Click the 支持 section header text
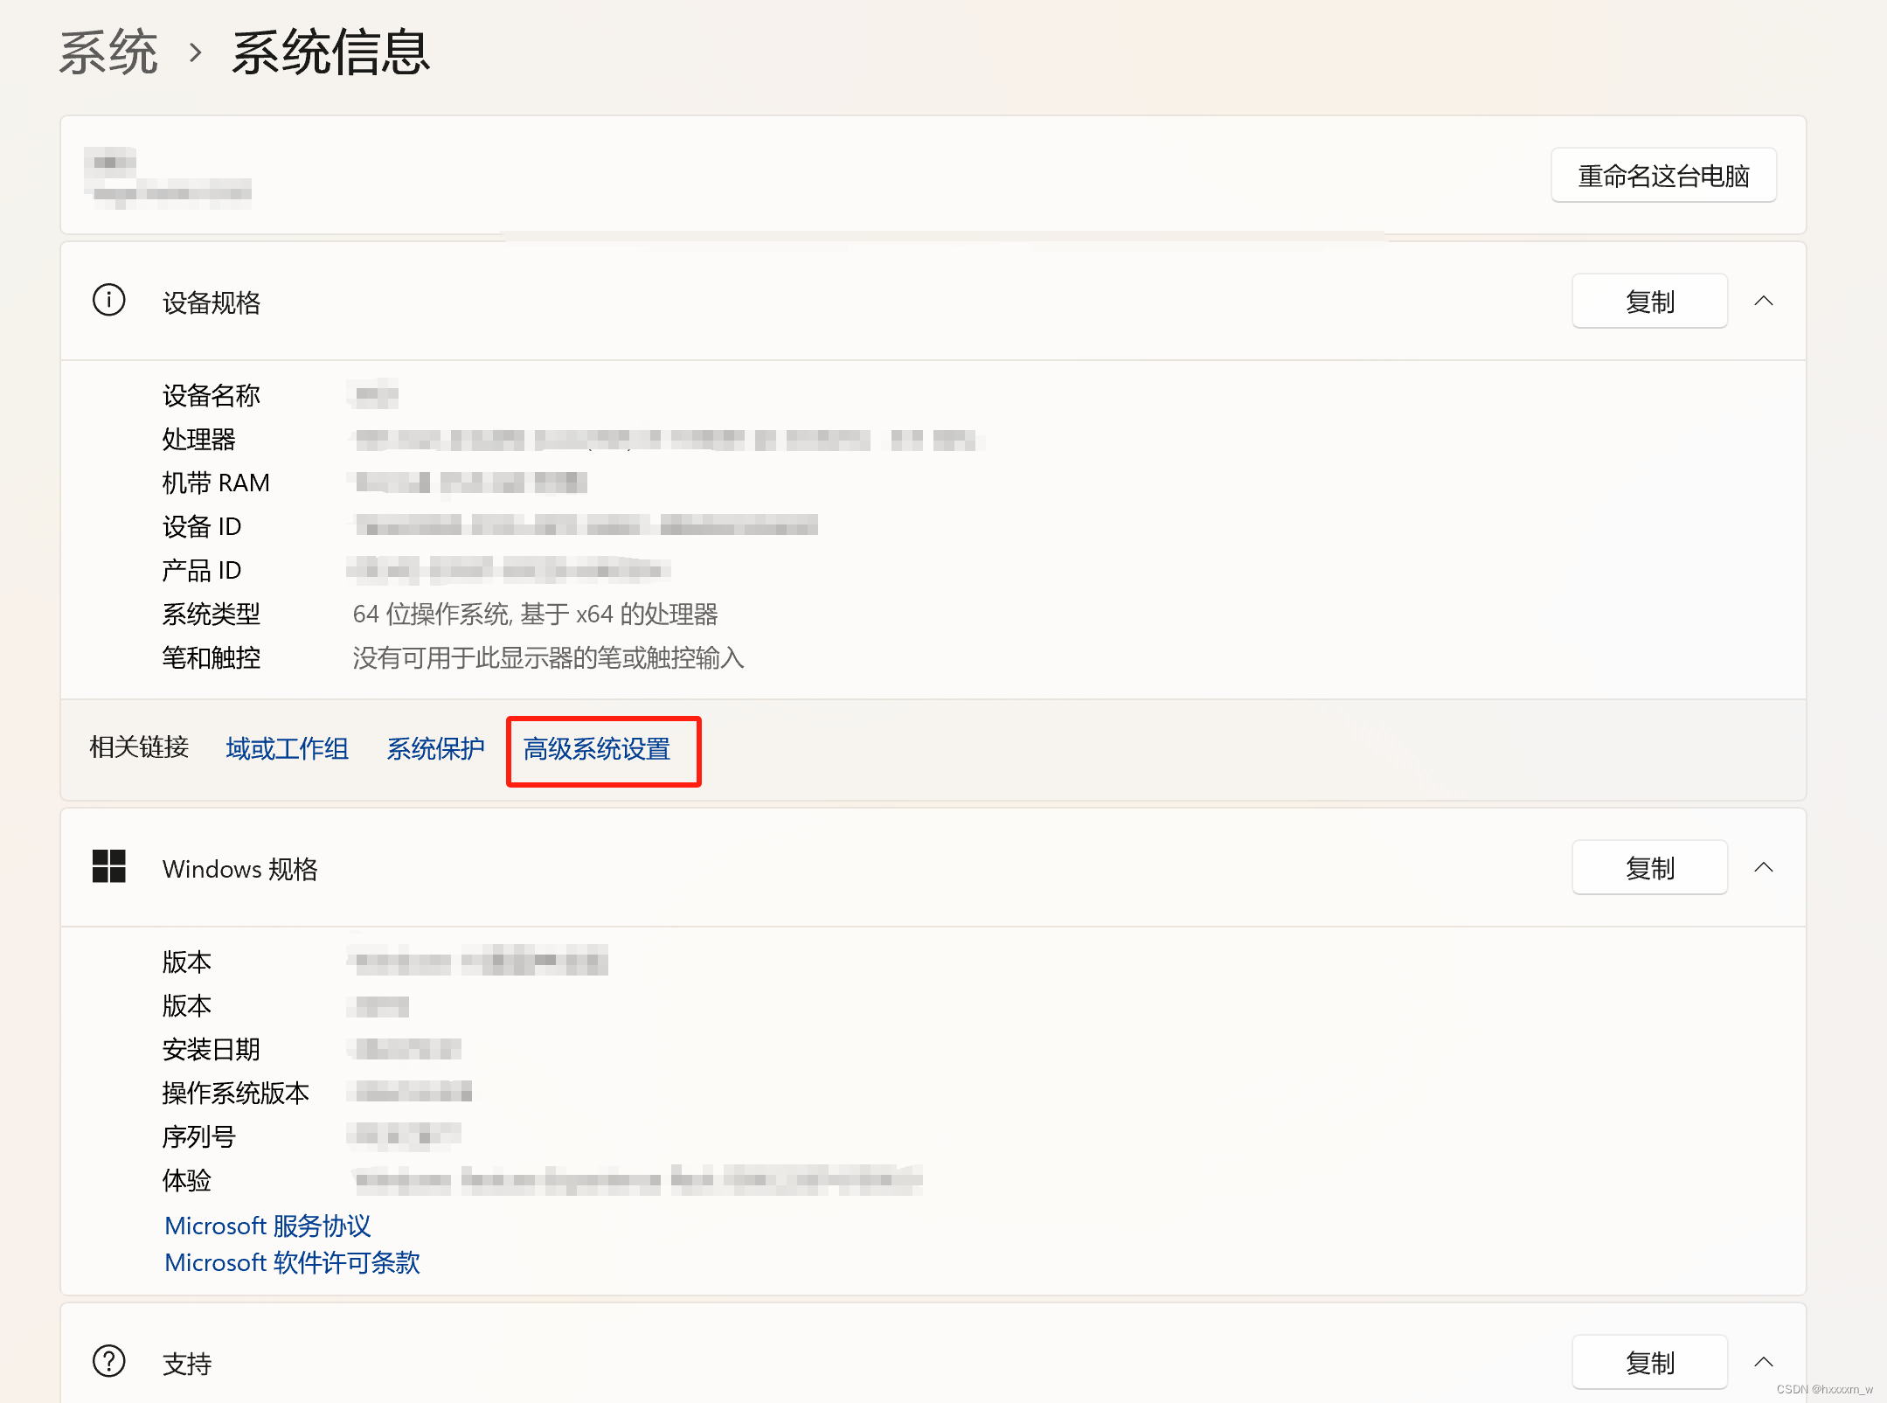The width and height of the screenshot is (1887, 1403). click(187, 1364)
